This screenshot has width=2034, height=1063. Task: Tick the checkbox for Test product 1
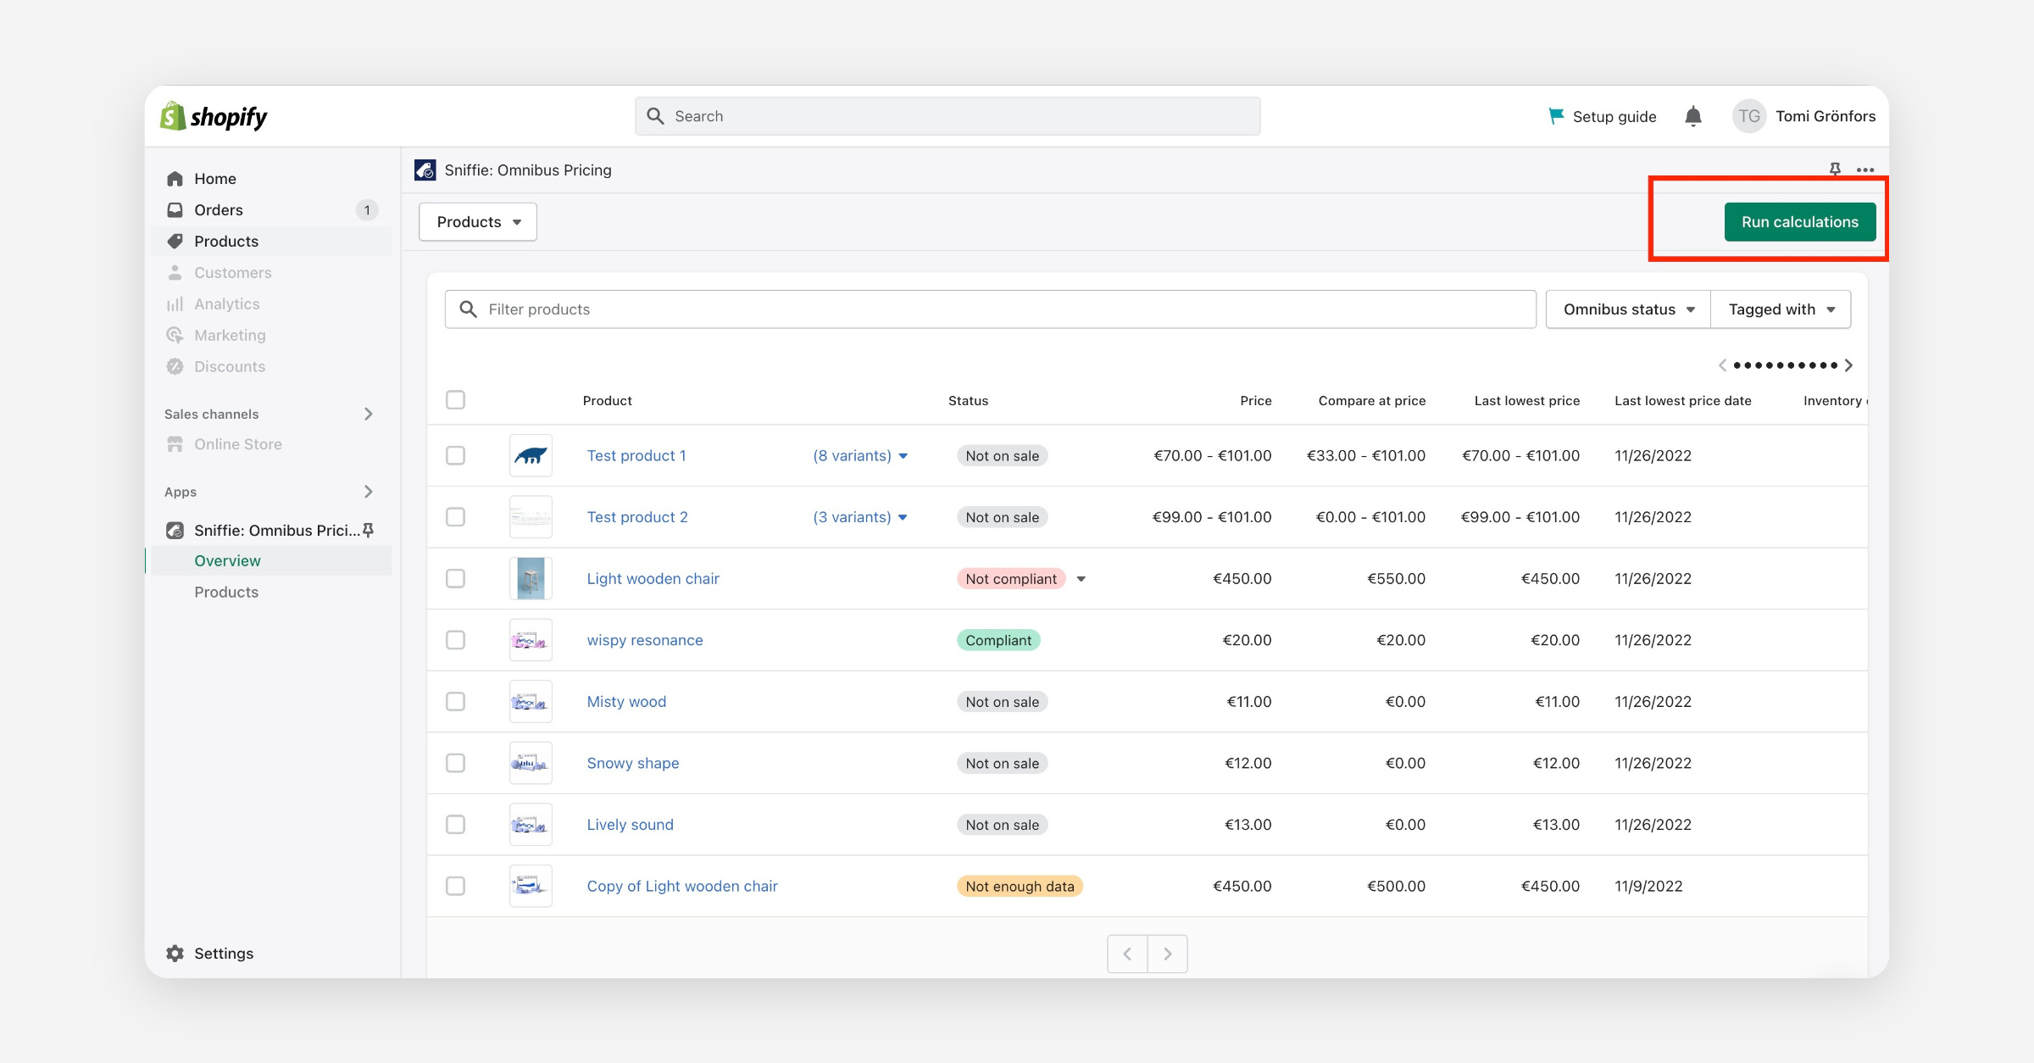[x=456, y=456]
